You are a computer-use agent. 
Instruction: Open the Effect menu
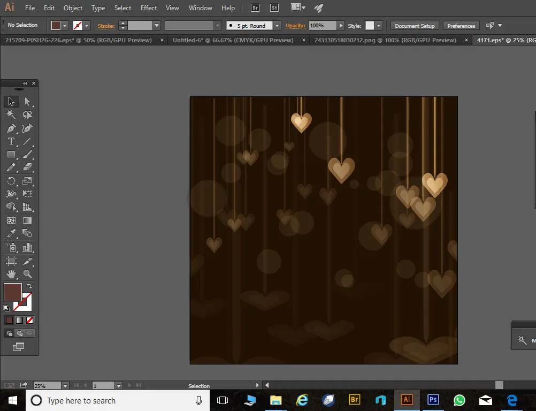coord(149,8)
